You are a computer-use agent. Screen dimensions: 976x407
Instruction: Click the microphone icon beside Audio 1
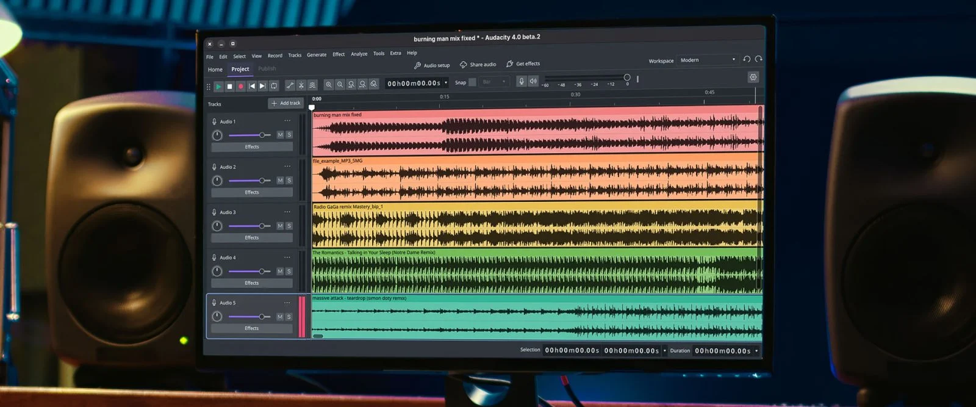pos(214,121)
